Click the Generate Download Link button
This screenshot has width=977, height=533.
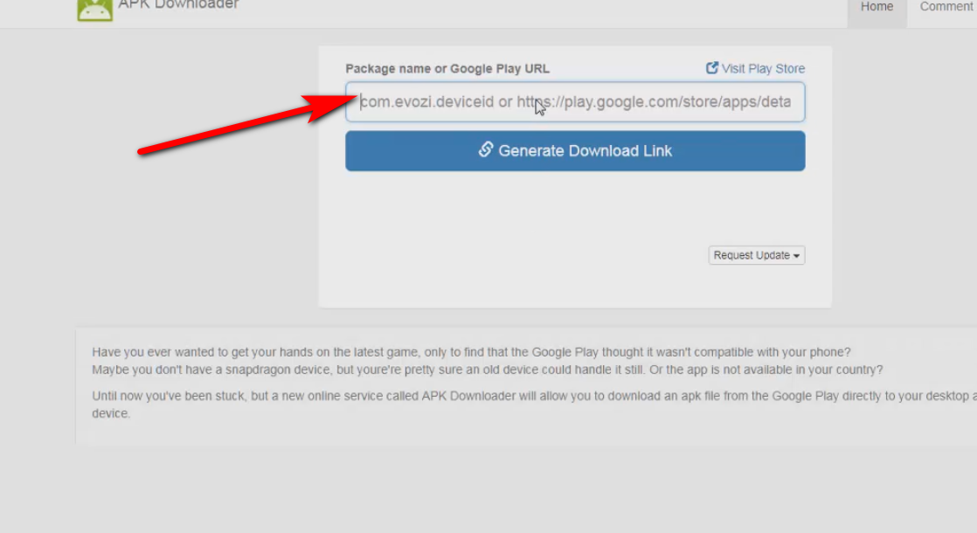575,150
